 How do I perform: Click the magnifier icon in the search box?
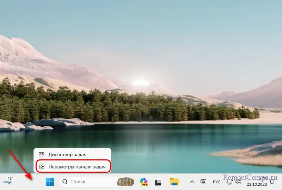65,182
